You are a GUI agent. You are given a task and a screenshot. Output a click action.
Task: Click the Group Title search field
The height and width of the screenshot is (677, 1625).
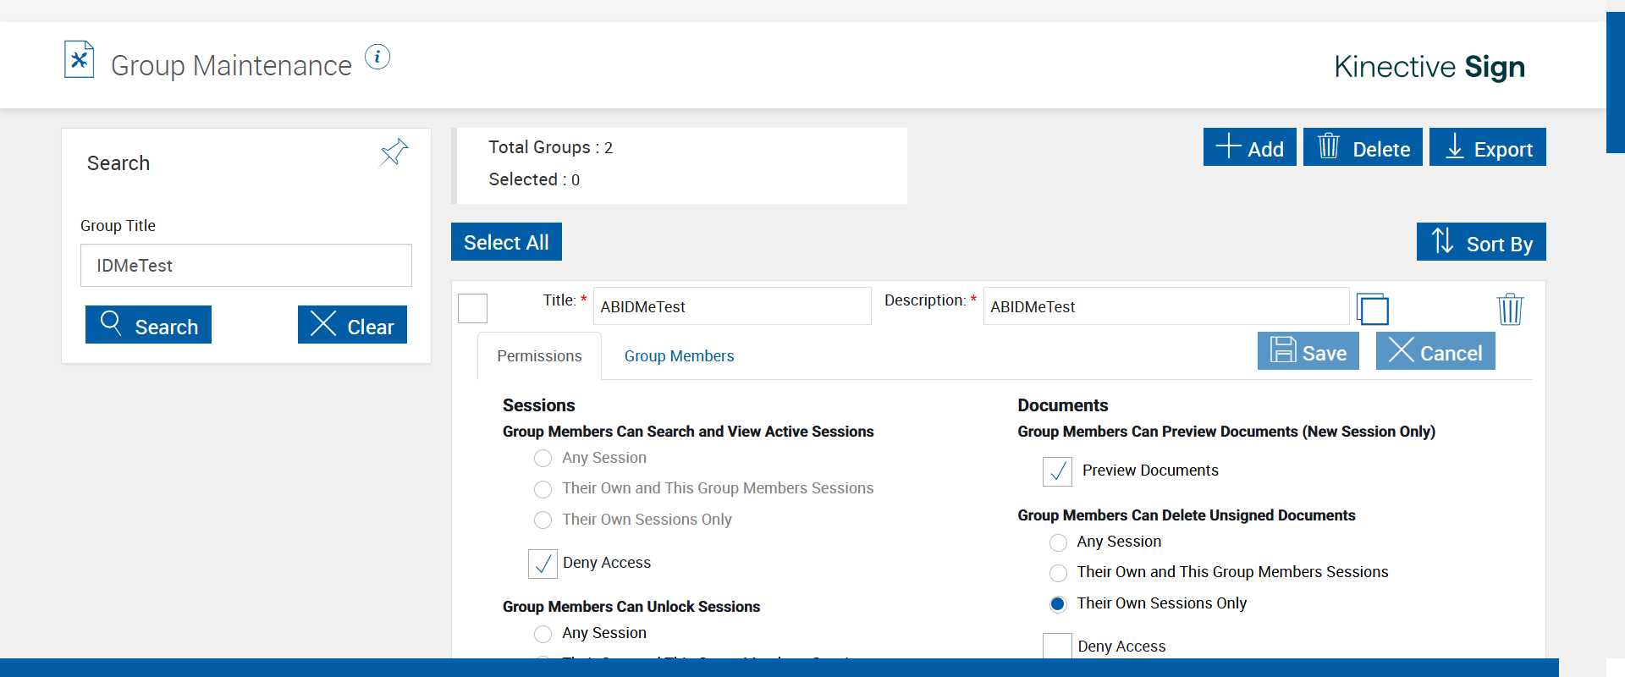click(x=245, y=266)
